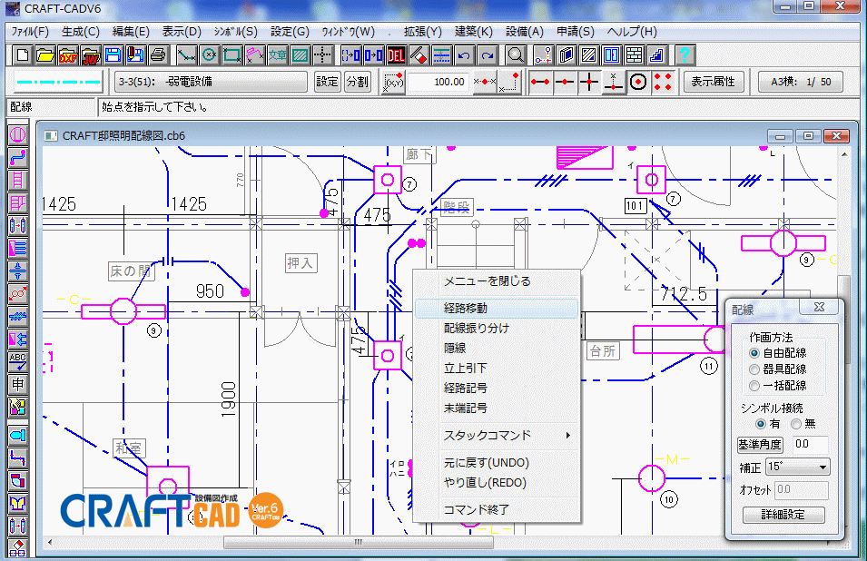The image size is (867, 561).
Task: Click the staircase icon in the toolbar
Action: (656, 55)
